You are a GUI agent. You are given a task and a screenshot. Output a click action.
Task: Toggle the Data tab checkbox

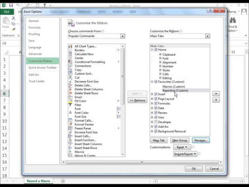tap(156, 108)
